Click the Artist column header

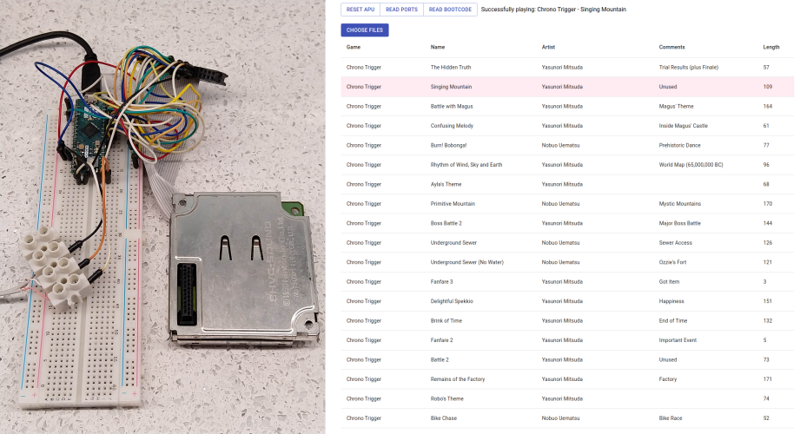tap(548, 47)
